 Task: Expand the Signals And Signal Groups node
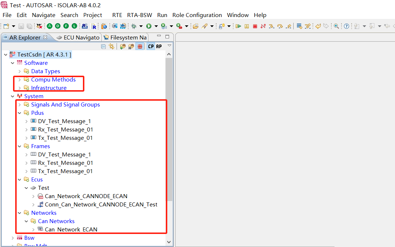coord(20,105)
